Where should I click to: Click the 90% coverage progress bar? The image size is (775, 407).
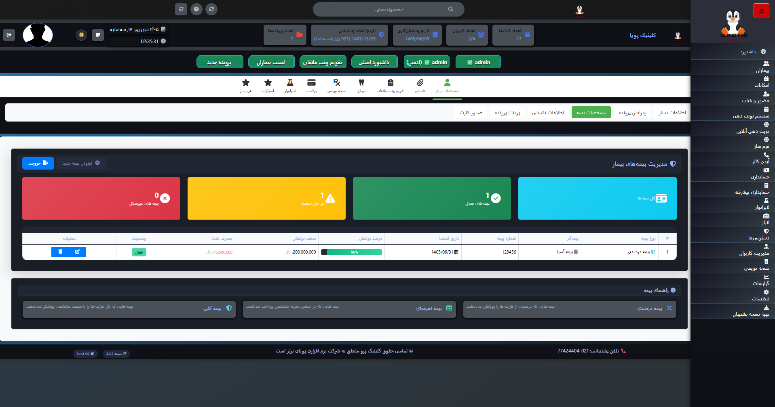(351, 252)
